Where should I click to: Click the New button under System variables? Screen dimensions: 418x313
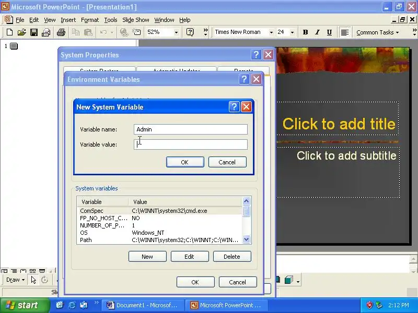(147, 256)
